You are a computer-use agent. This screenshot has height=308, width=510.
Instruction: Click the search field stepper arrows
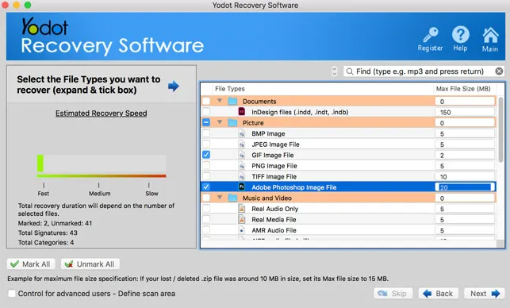(335, 71)
